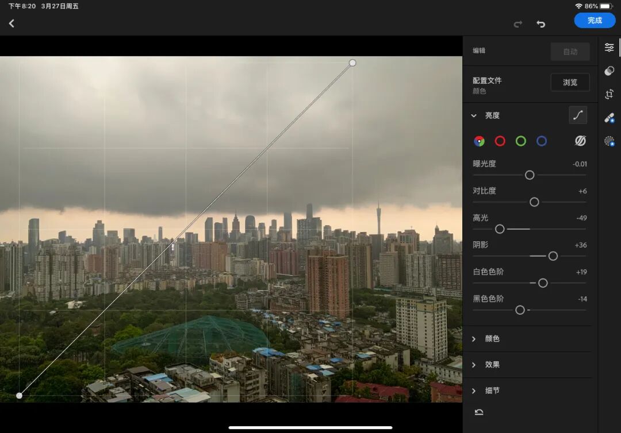621x433 pixels.
Task: Click the 阴影 slider handle
Action: (x=553, y=256)
